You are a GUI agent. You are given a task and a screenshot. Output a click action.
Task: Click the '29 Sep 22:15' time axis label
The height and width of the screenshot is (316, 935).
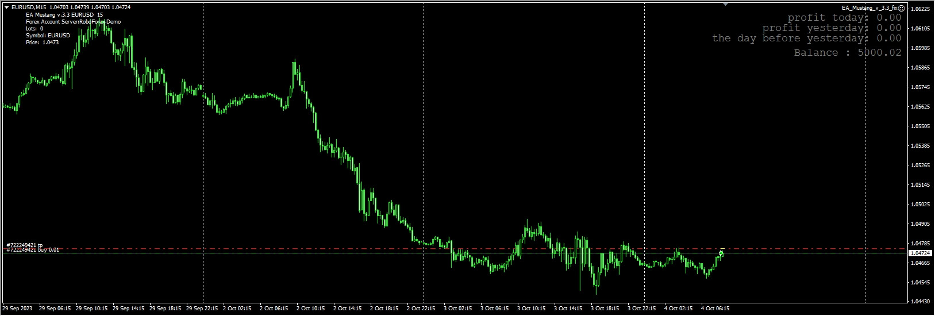coord(203,309)
